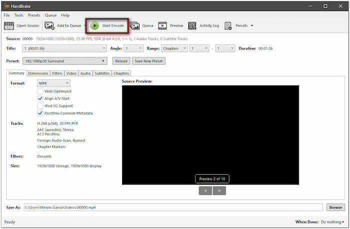350x229 pixels.
Task: Maximize the HandBrake window
Action: (325, 6)
